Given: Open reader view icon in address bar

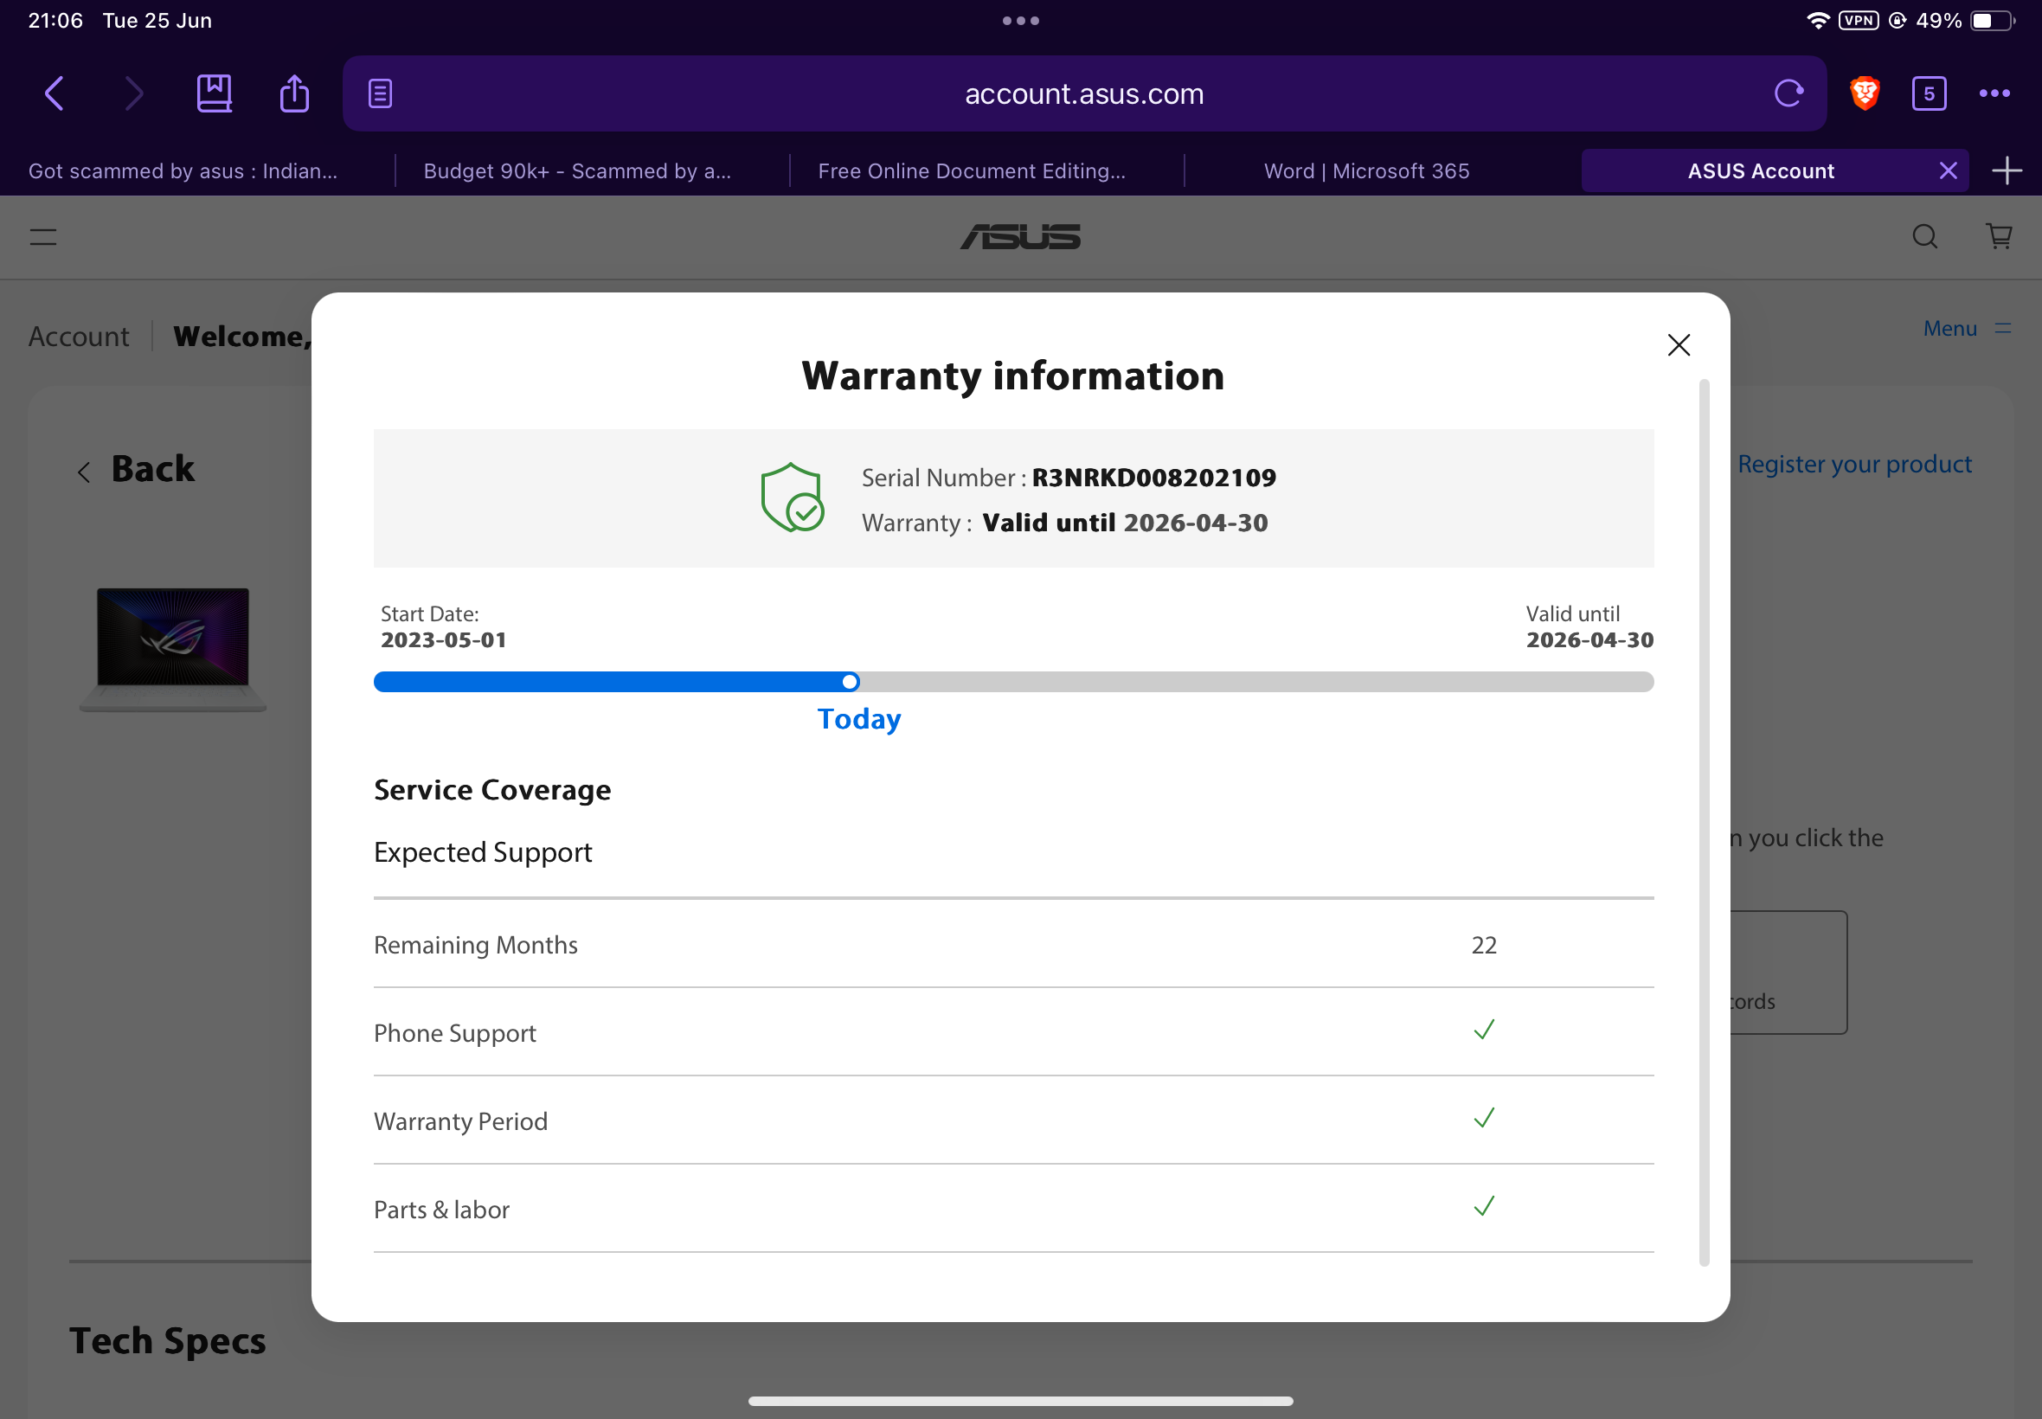Looking at the screenshot, I should [381, 93].
